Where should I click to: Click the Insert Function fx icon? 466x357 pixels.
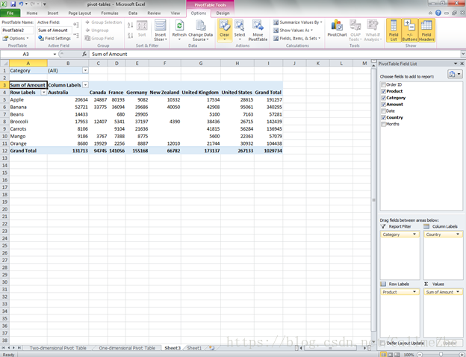84,54
